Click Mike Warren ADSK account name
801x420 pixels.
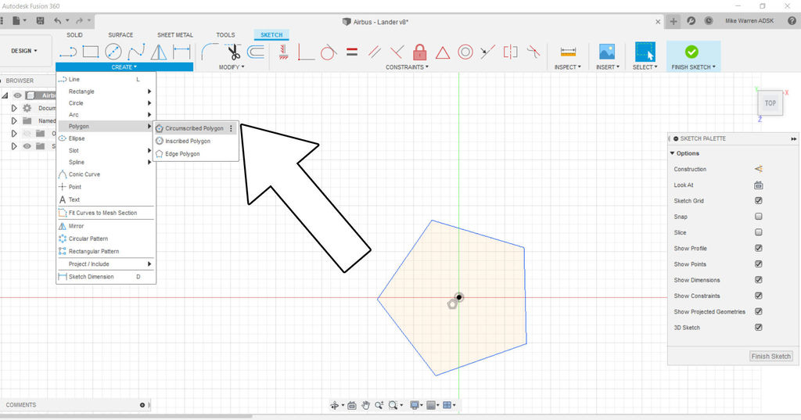pyautogui.click(x=749, y=21)
